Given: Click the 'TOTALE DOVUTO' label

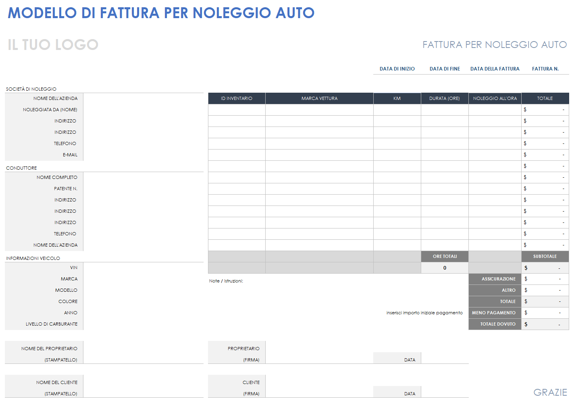Looking at the screenshot, I should point(495,324).
